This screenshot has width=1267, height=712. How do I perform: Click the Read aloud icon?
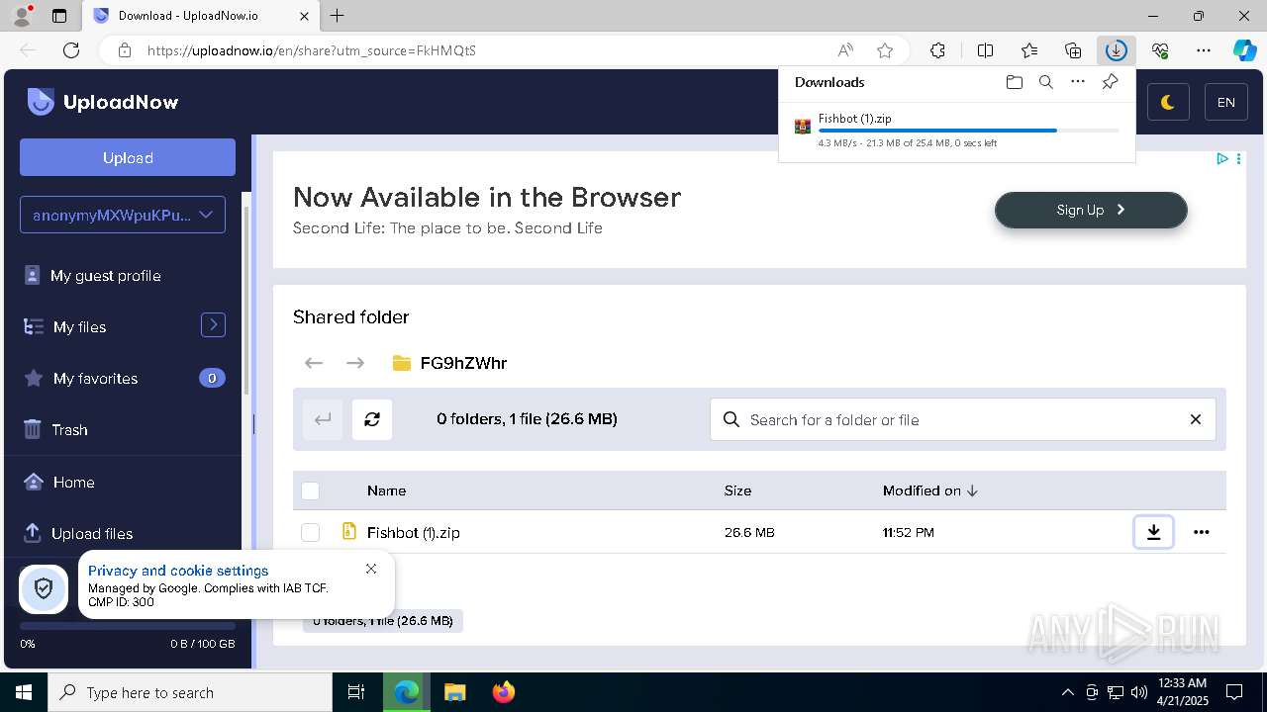click(845, 50)
